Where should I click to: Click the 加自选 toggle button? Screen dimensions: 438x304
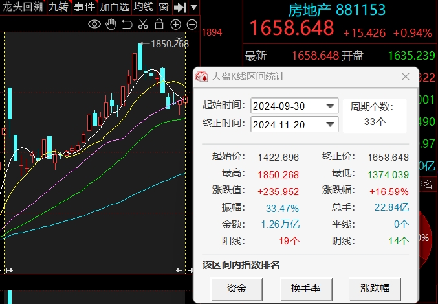[114, 7]
